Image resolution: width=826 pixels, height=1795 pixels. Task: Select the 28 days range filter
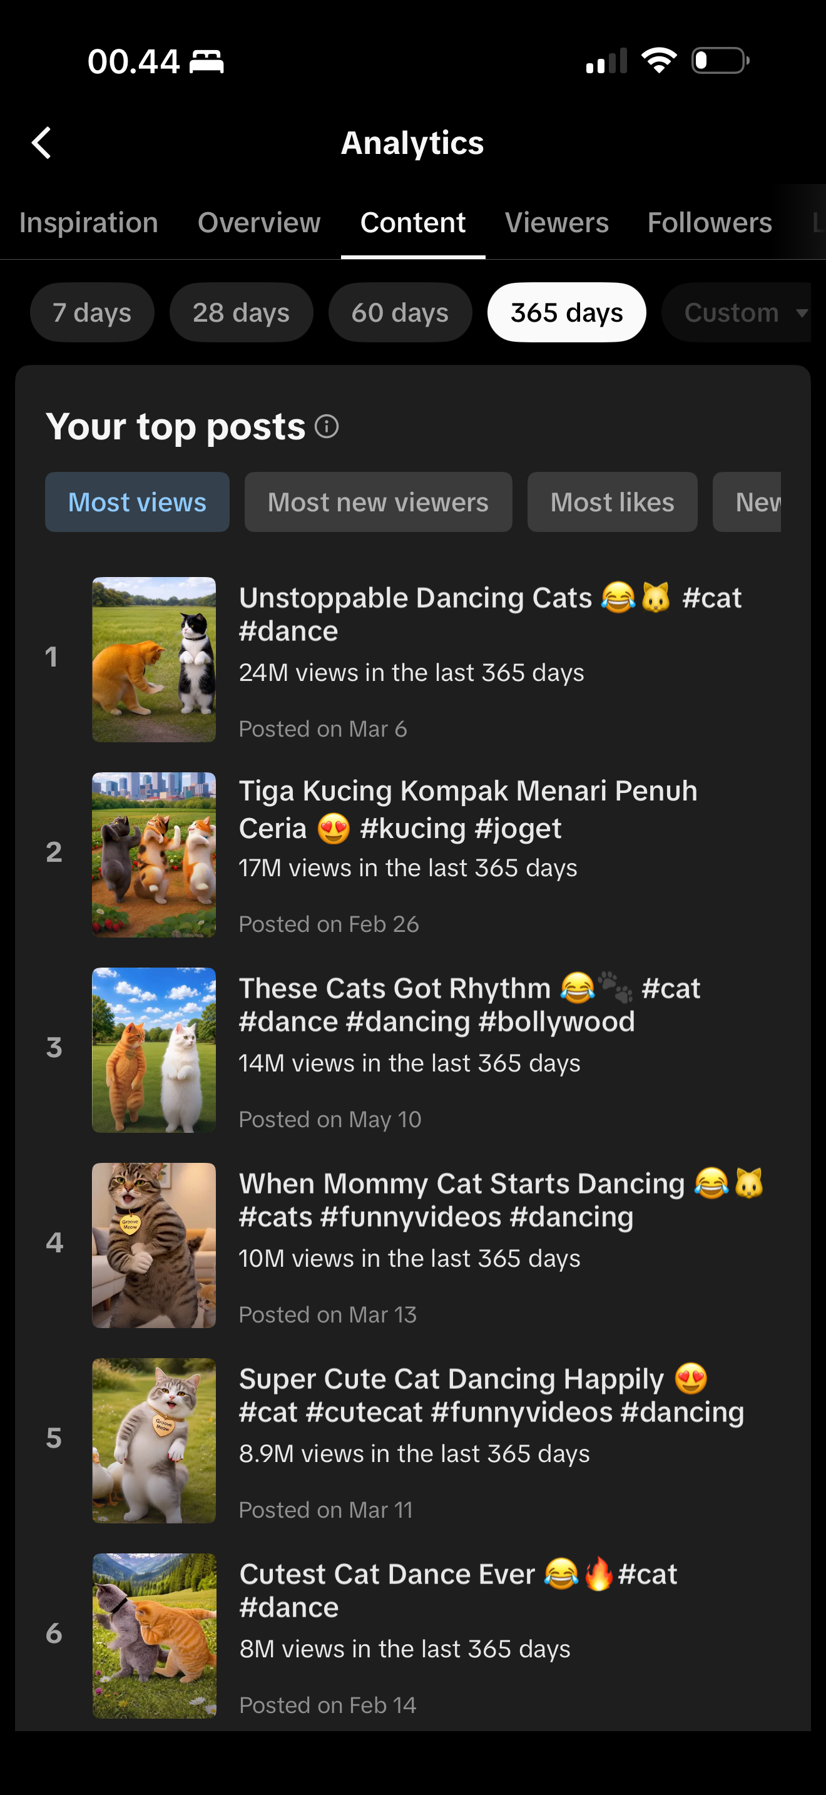pyautogui.click(x=241, y=312)
